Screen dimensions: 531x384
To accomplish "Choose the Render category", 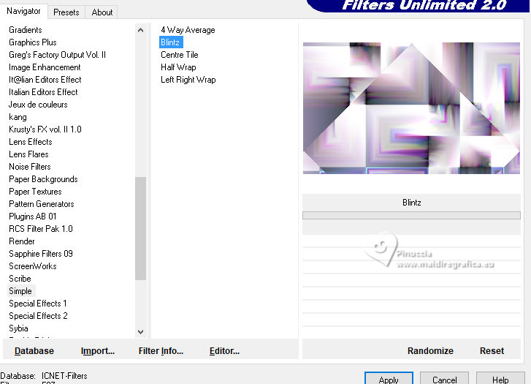I will (x=22, y=241).
